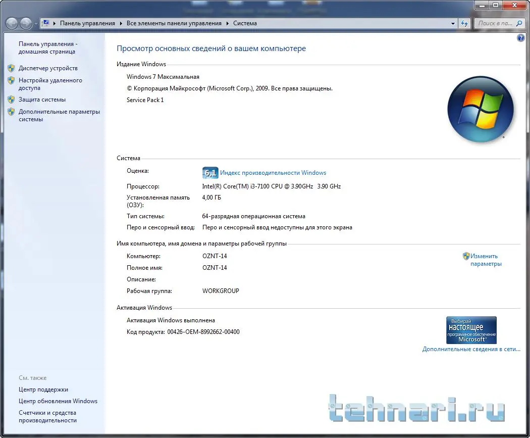Click the Service Pack 1 text
This screenshot has height=438, width=530.
click(x=145, y=100)
